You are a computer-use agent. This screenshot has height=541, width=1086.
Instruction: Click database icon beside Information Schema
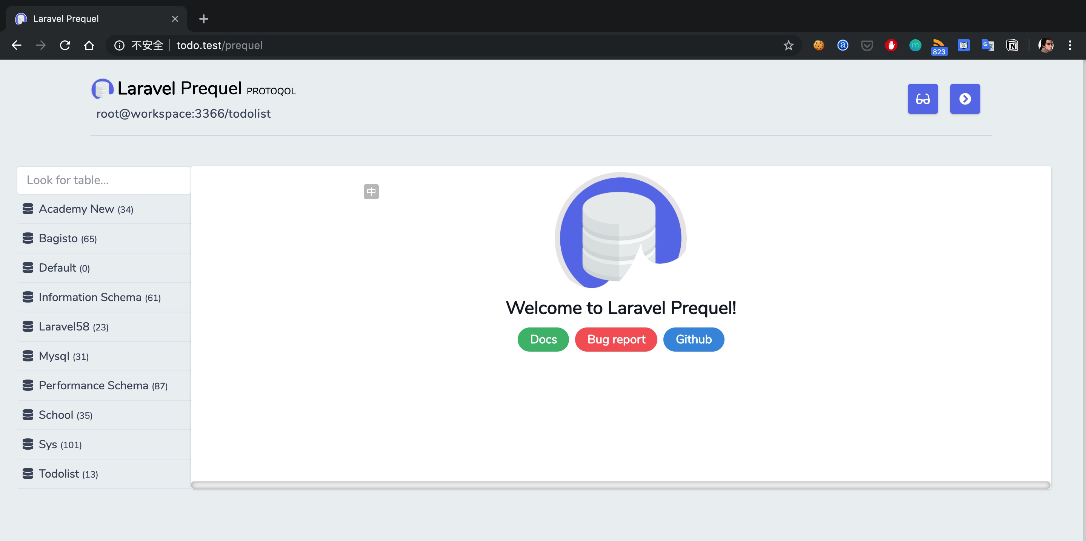pyautogui.click(x=28, y=297)
